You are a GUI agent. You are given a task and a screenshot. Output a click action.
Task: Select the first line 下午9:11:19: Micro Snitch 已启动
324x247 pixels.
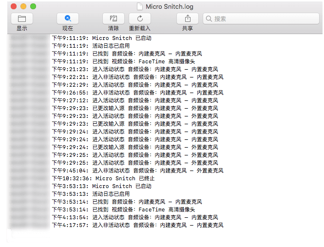tap(101, 38)
